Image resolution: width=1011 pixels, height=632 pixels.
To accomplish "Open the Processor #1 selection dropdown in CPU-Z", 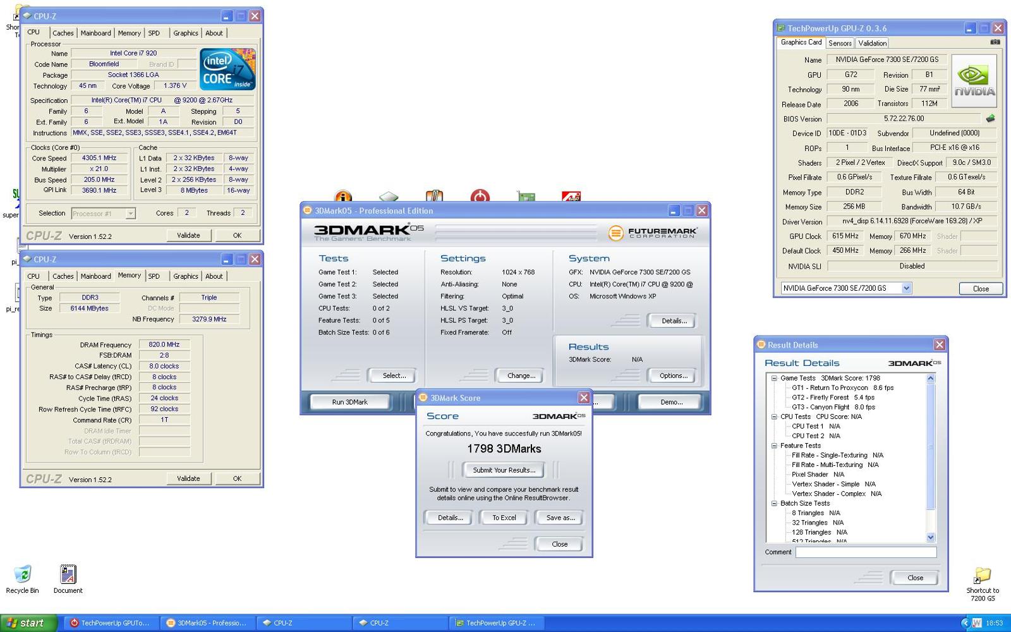I will pyautogui.click(x=130, y=214).
